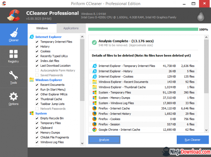Uncheck Temporary Internet Files checkbox
The width and height of the screenshot is (211, 157).
click(37, 42)
